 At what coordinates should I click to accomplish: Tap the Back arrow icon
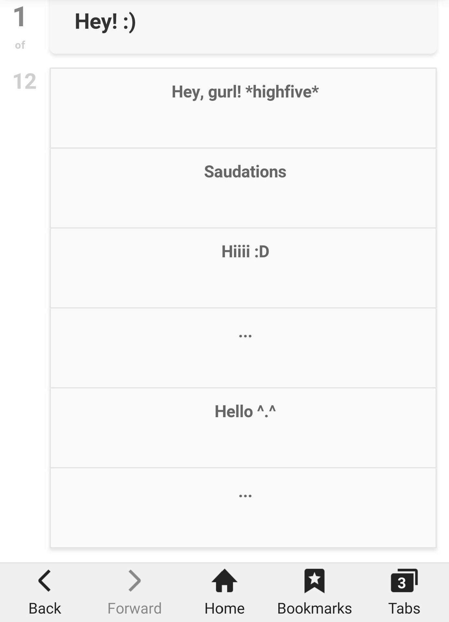(x=45, y=581)
